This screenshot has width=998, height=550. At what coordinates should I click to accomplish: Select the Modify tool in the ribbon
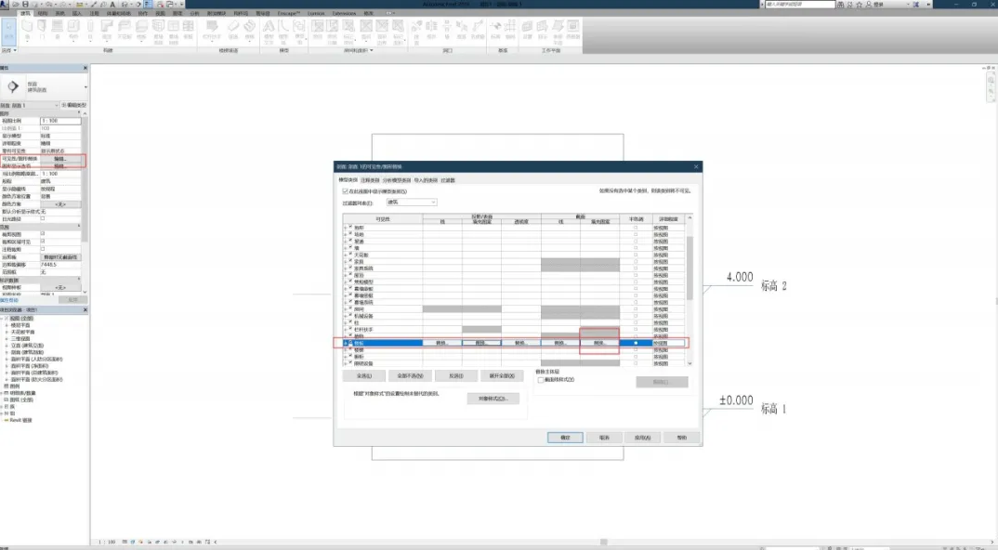8,33
